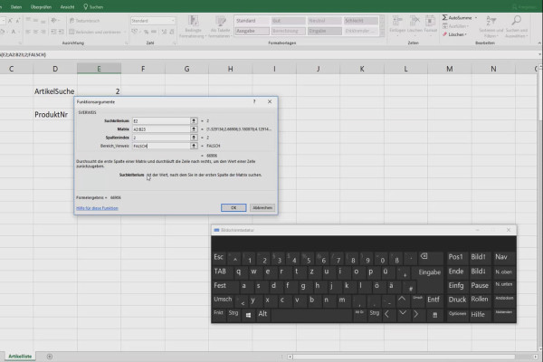Click the help question mark in Funktionsargumente
This screenshot has height=362, width=543.
coord(254,101)
